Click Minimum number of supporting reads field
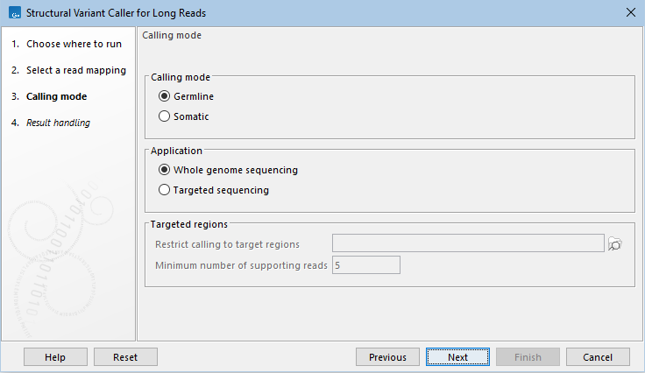Viewport: 645px width, 373px height. (x=365, y=264)
